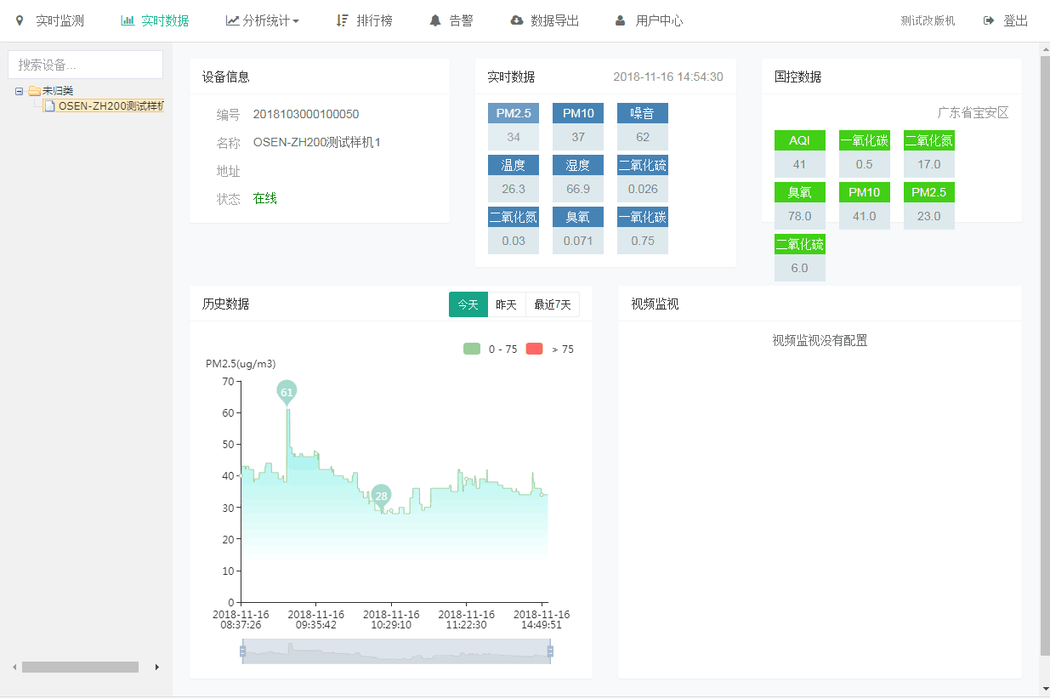Click the line chart icon beside 分析统计

[x=232, y=20]
